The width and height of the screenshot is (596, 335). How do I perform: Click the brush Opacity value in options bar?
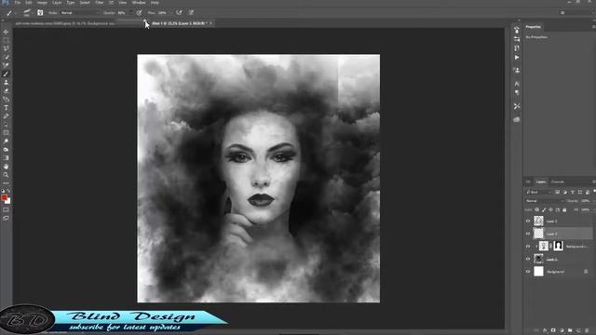tap(122, 13)
